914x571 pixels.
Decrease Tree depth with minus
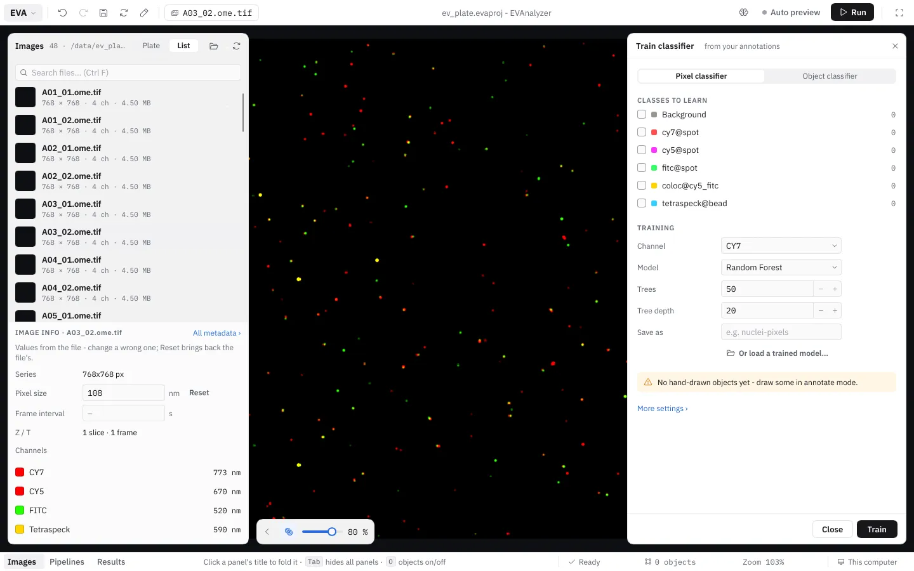821,311
